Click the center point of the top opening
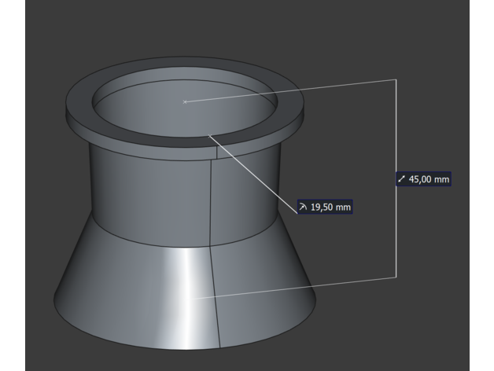Viewport: 494px width, 371px height. point(184,101)
